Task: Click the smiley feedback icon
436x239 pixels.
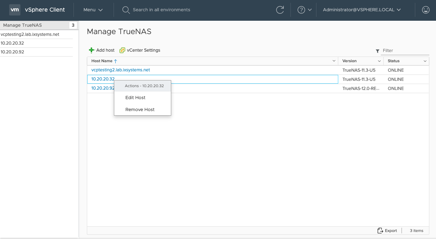Action: pos(425,10)
